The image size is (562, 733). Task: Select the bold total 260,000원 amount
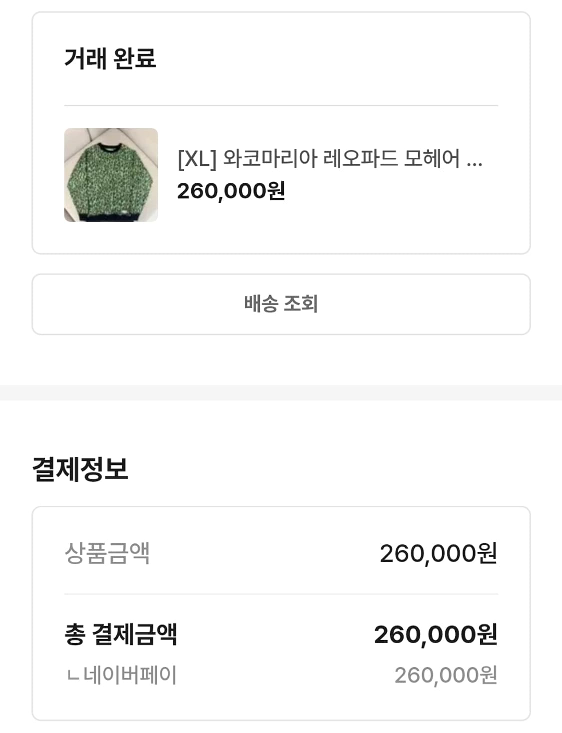(436, 635)
